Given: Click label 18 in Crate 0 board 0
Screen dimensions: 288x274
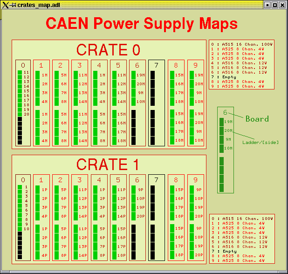Looking at the screenshot, I should 27,105.
